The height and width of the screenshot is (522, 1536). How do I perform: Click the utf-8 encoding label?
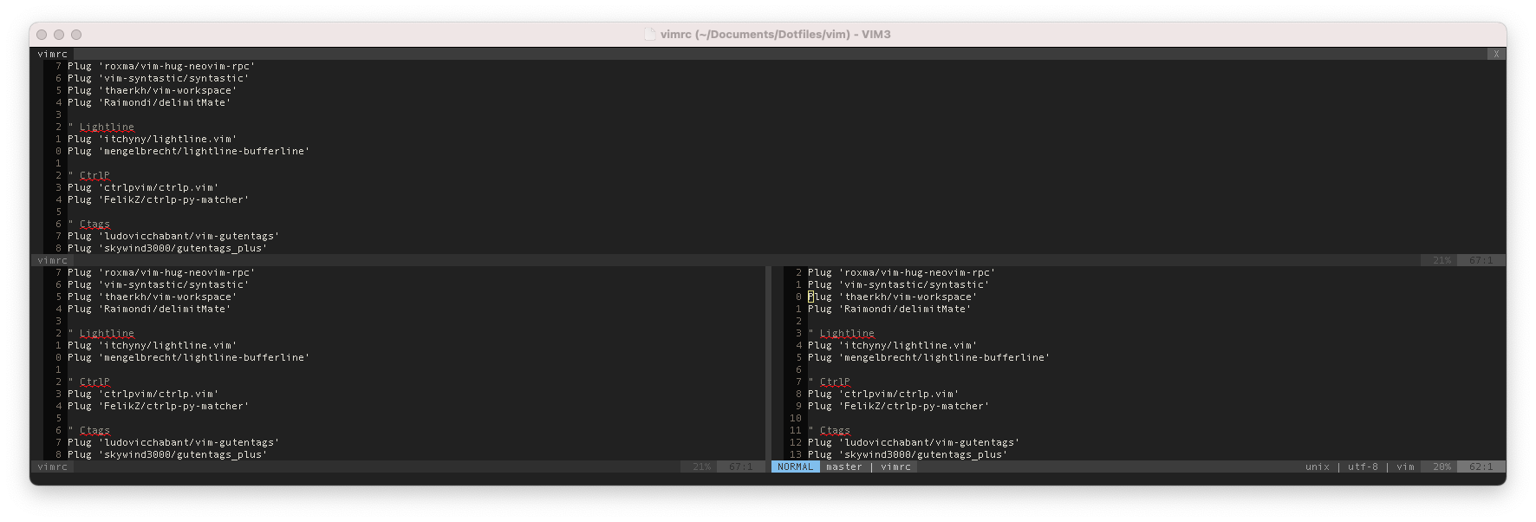click(x=1363, y=467)
